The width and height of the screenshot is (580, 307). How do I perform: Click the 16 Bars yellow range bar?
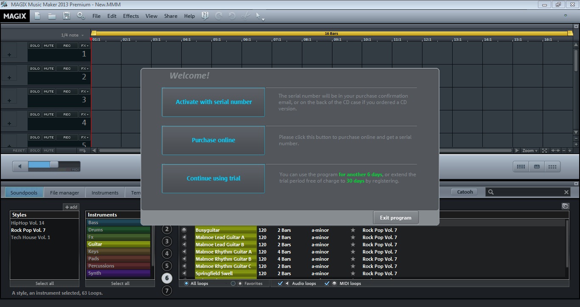pos(332,33)
